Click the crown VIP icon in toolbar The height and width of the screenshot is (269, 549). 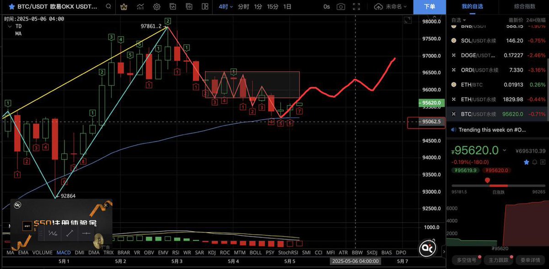click(x=124, y=7)
